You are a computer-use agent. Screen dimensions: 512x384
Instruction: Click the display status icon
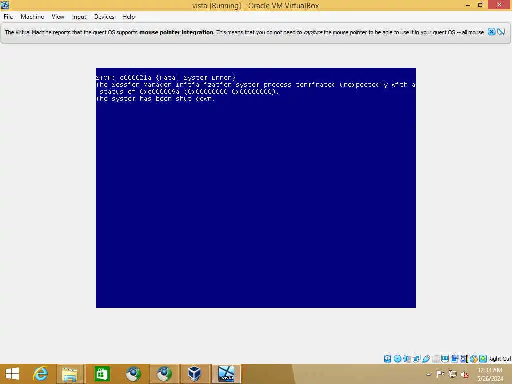pos(445,358)
